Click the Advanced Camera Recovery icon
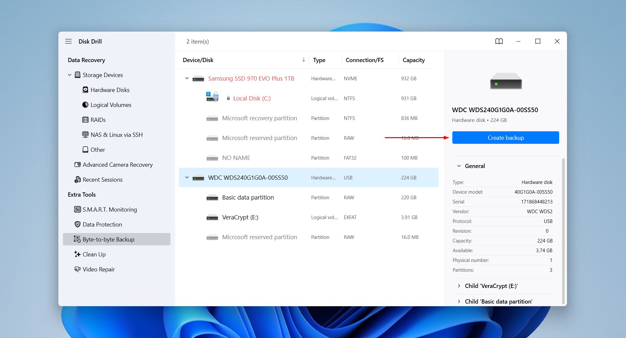Viewport: 626px width, 338px height. click(78, 164)
